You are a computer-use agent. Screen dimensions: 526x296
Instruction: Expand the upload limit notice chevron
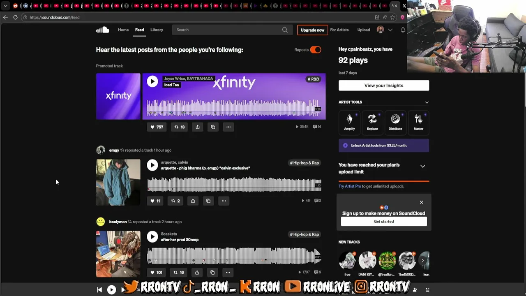(422, 166)
